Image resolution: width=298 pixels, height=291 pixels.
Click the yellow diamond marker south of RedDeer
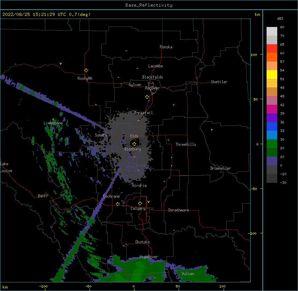point(147,97)
